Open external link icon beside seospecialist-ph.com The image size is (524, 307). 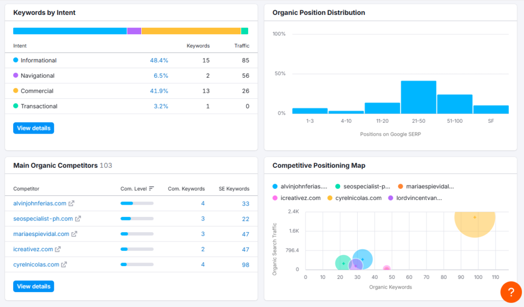78,218
